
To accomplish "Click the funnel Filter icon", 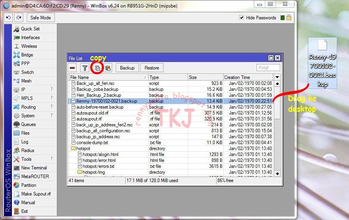I will pos(85,68).
